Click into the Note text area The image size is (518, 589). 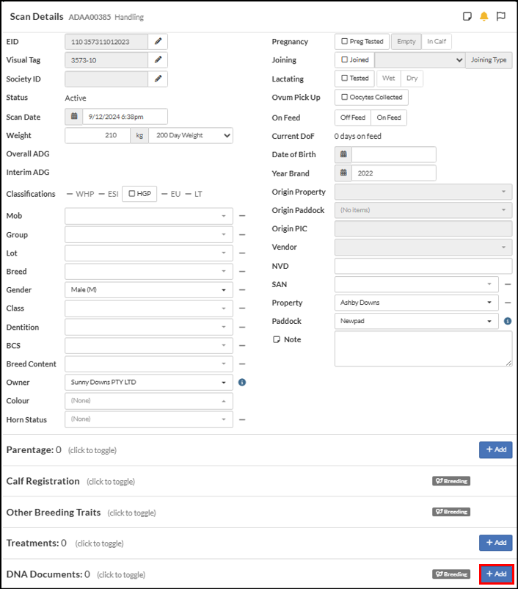pos(423,348)
